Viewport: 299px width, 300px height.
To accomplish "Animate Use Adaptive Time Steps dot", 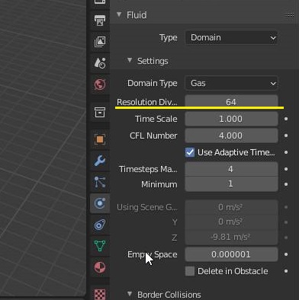I will coord(286,152).
